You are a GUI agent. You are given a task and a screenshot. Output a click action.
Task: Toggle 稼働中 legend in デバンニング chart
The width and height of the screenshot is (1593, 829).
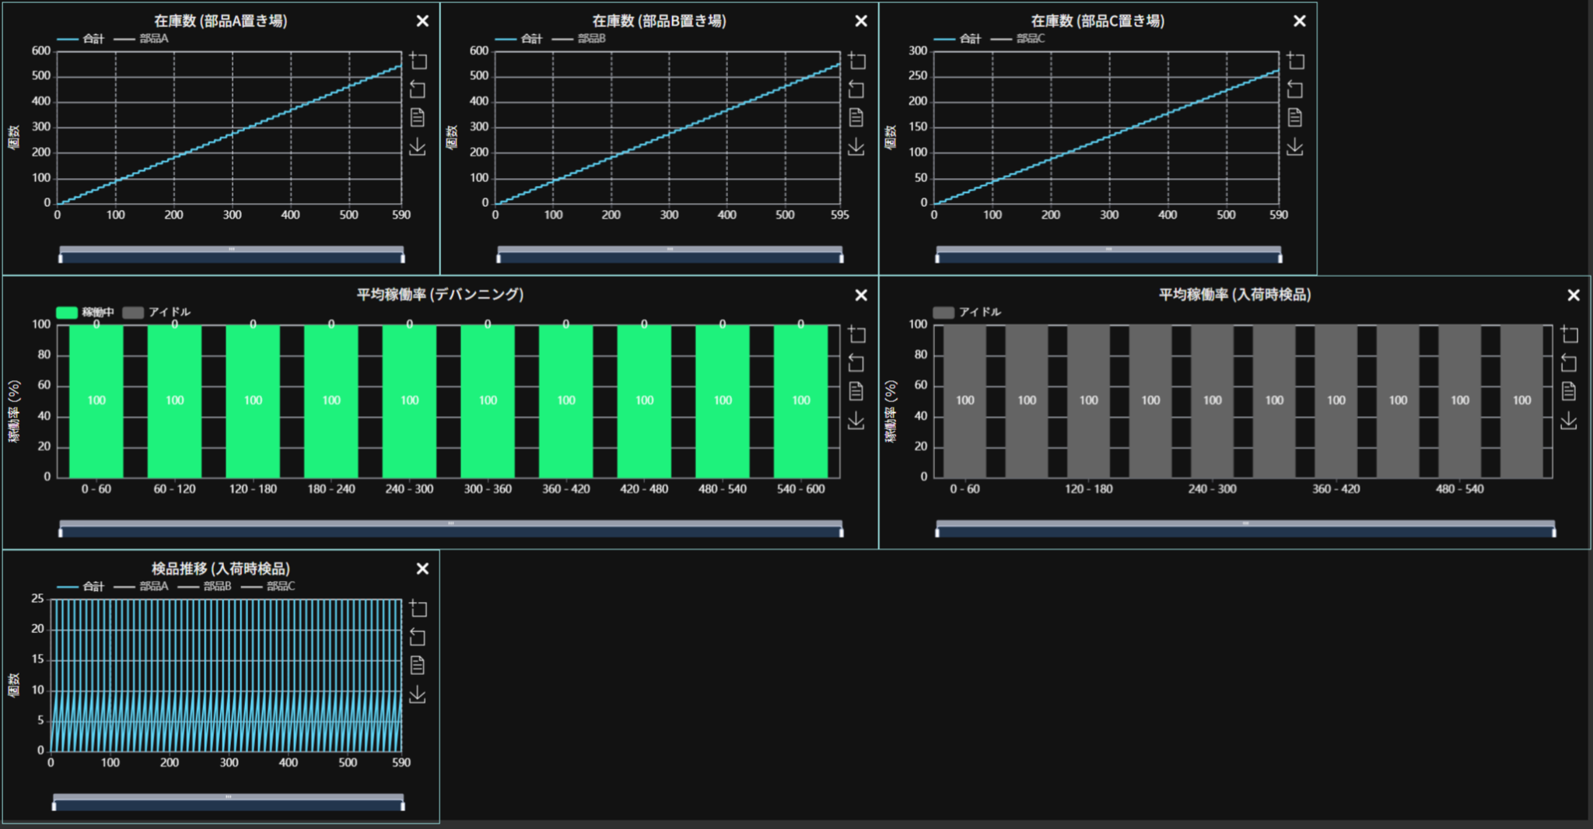pos(86,313)
